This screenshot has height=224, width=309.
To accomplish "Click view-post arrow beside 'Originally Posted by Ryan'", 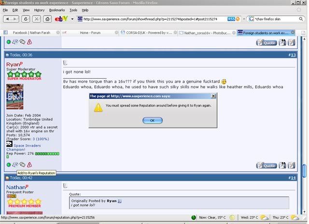I will tap(120, 200).
